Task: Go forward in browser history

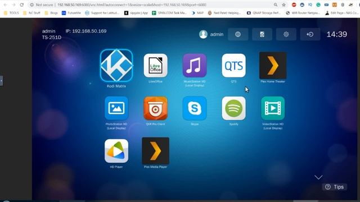Action: [13, 4]
